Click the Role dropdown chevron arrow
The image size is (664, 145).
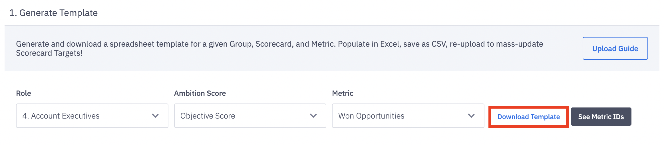(x=155, y=116)
